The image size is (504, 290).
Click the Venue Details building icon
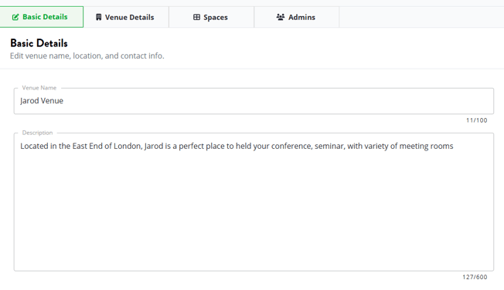click(x=99, y=17)
